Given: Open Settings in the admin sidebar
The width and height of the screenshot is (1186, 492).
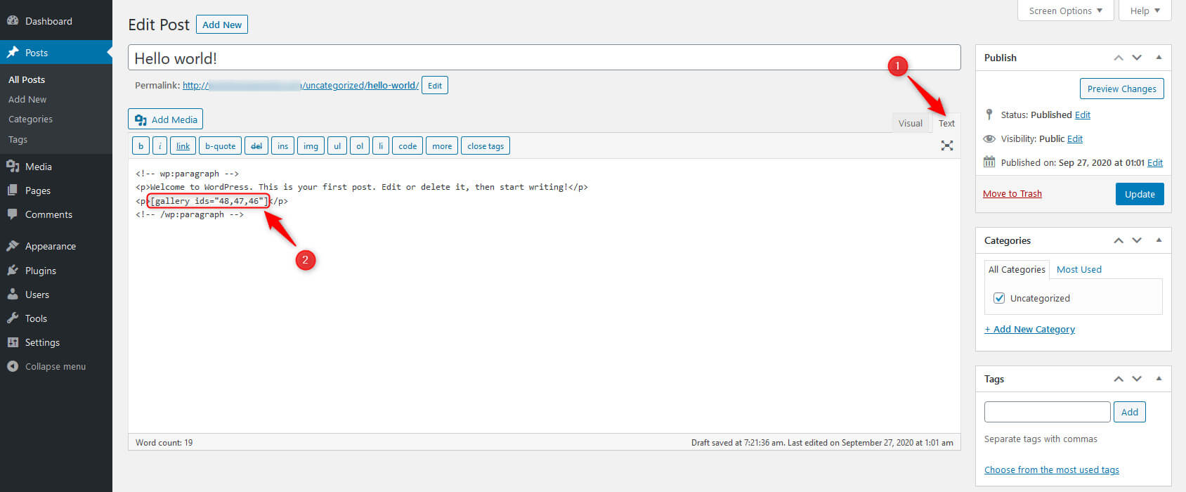Looking at the screenshot, I should coord(42,342).
